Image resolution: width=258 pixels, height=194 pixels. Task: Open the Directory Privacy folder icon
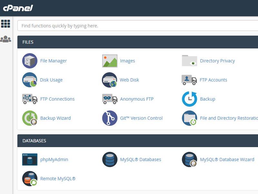pos(189,60)
